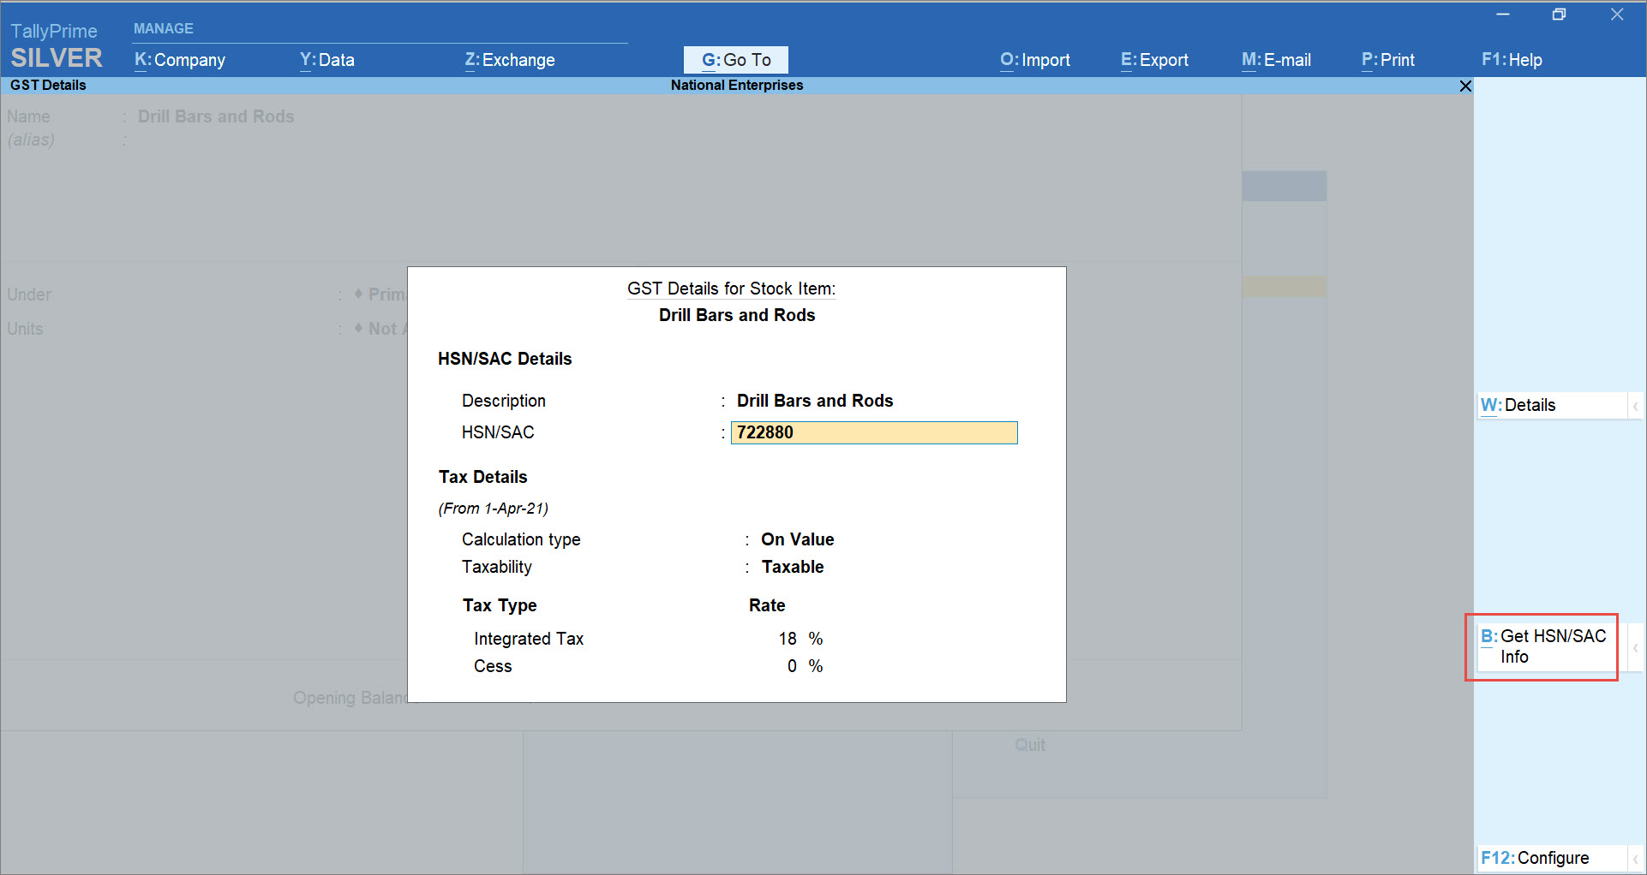Select the Calculation type value On Value
This screenshot has height=875, width=1647.
(797, 539)
